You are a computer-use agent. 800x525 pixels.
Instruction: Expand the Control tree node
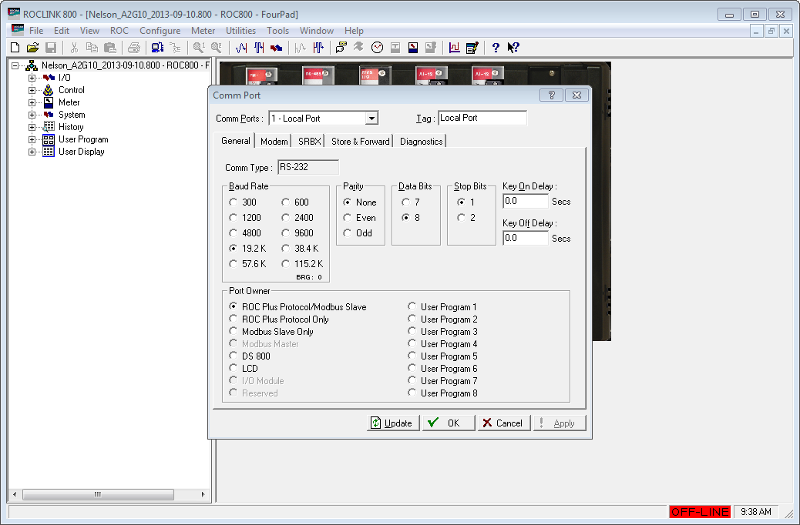tap(32, 90)
